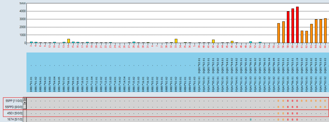Click the yellow bar above bead 46
The width and height of the screenshot is (329, 122).
[x=232, y=42]
